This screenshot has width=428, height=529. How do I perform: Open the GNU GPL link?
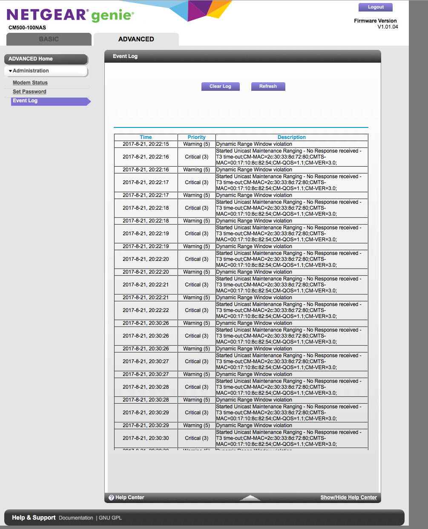coord(110,517)
